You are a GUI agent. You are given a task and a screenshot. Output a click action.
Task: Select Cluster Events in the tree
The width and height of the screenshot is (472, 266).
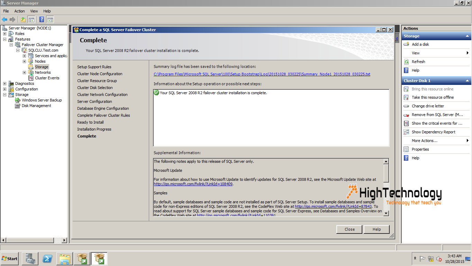[x=47, y=78]
